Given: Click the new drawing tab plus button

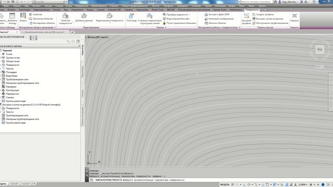Looking at the screenshot, I should click(73, 32).
